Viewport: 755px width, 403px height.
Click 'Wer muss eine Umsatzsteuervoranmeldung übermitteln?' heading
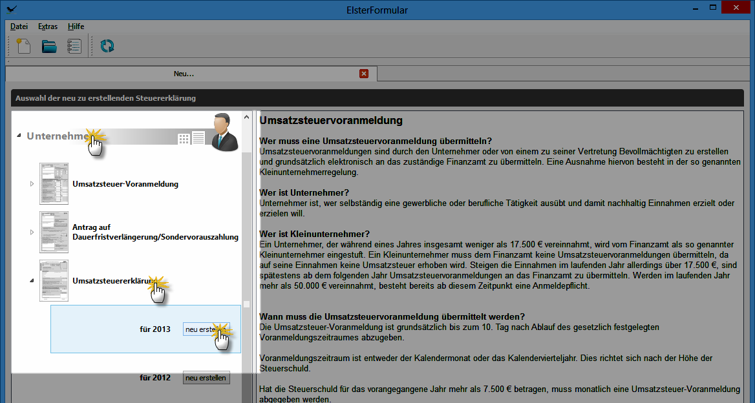(x=376, y=141)
